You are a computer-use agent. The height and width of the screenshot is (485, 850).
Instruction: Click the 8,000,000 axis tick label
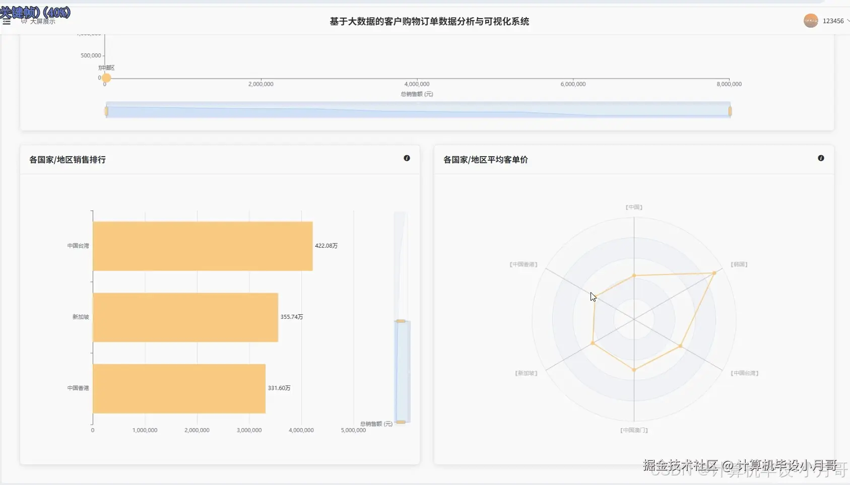click(x=729, y=84)
